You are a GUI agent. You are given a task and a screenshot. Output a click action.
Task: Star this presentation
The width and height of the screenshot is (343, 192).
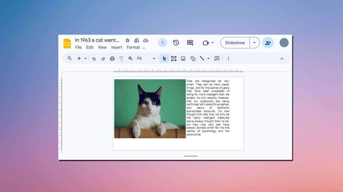(x=127, y=40)
